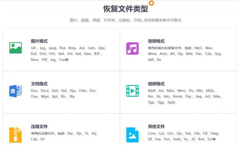Click the line starting with Rm、Xv、Rdc
Viewport: 238px width, 145px height.
click(x=185, y=97)
